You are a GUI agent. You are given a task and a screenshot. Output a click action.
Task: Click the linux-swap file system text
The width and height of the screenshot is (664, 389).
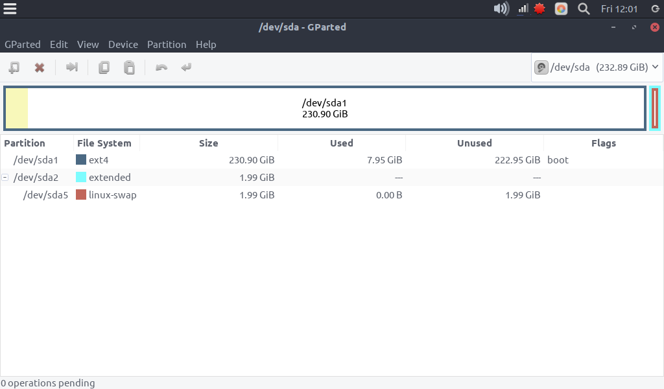pos(113,195)
